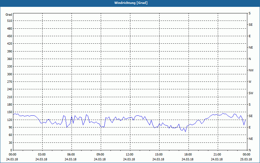Click the 18:00 time axis label
Image resolution: width=260 pixels, height=163 pixels.
(x=188, y=155)
